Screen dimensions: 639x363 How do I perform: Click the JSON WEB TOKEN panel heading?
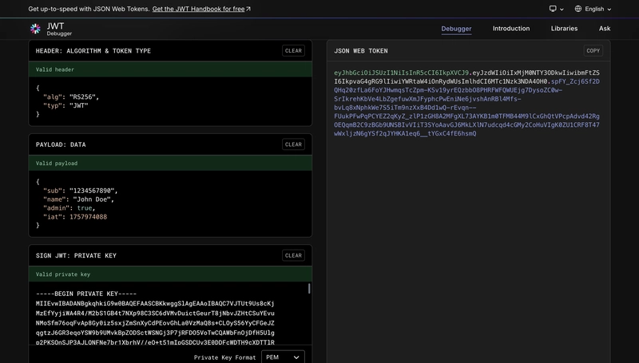click(361, 51)
